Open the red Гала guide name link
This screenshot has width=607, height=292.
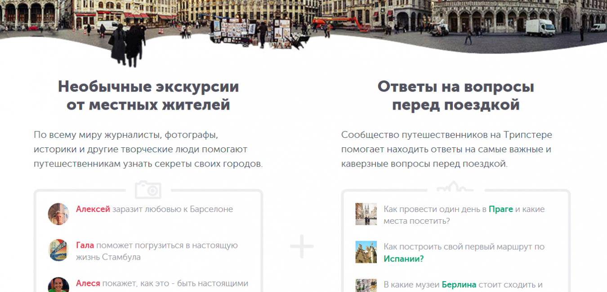85,245
